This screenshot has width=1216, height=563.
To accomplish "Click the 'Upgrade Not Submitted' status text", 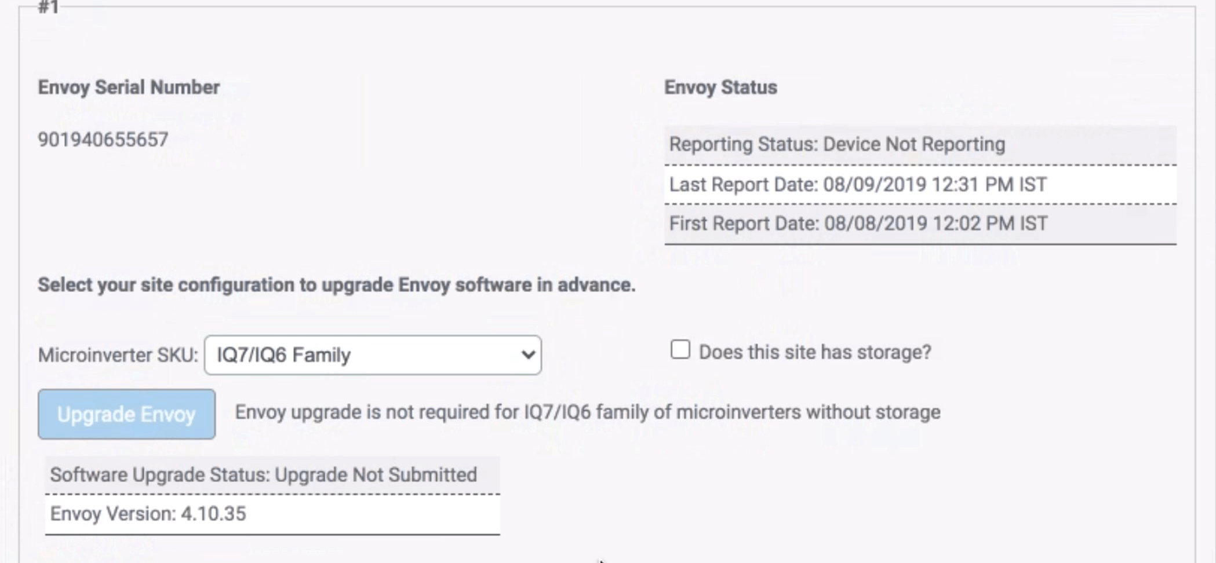I will 376,475.
